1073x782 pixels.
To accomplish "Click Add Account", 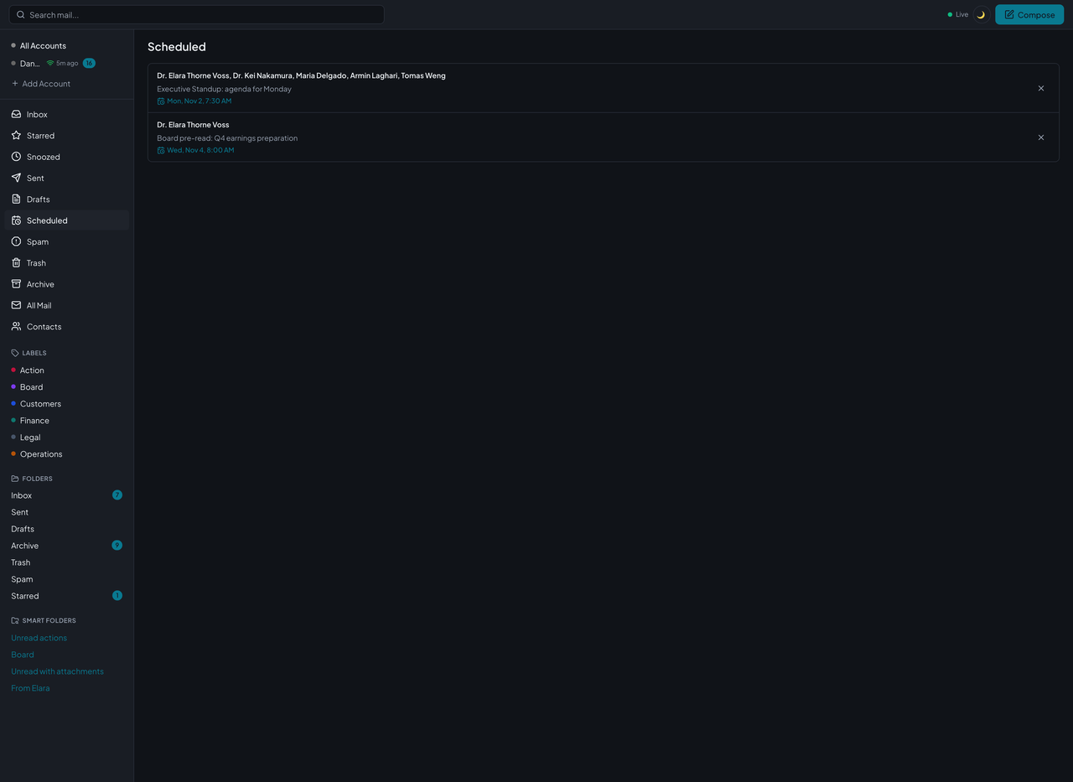I will tap(41, 84).
